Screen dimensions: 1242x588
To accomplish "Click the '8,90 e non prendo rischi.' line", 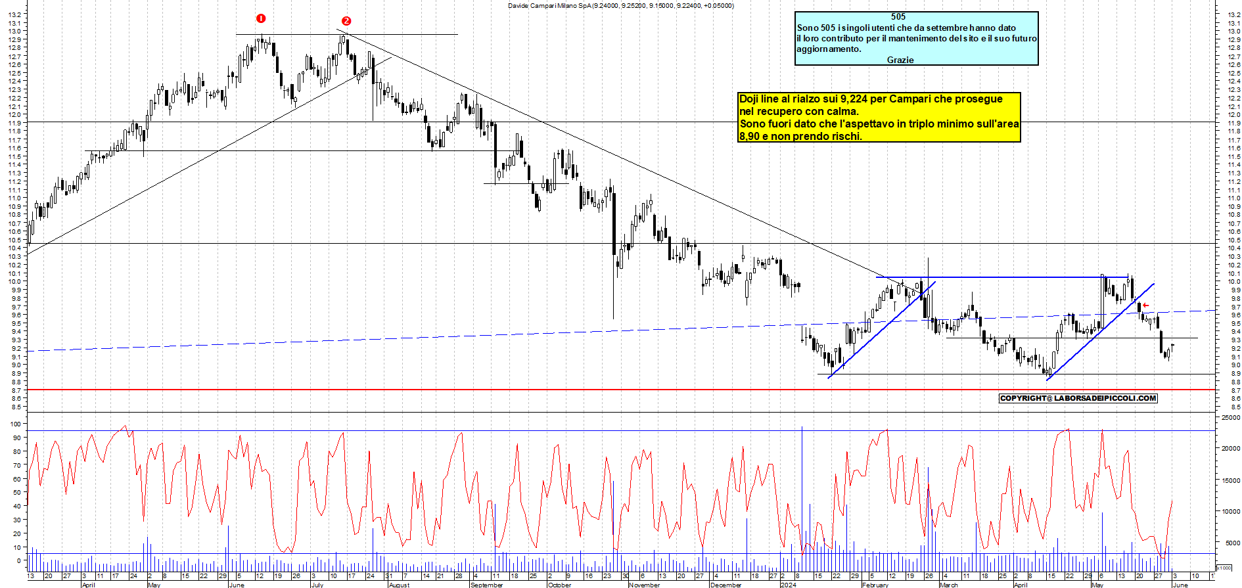I will (800, 136).
